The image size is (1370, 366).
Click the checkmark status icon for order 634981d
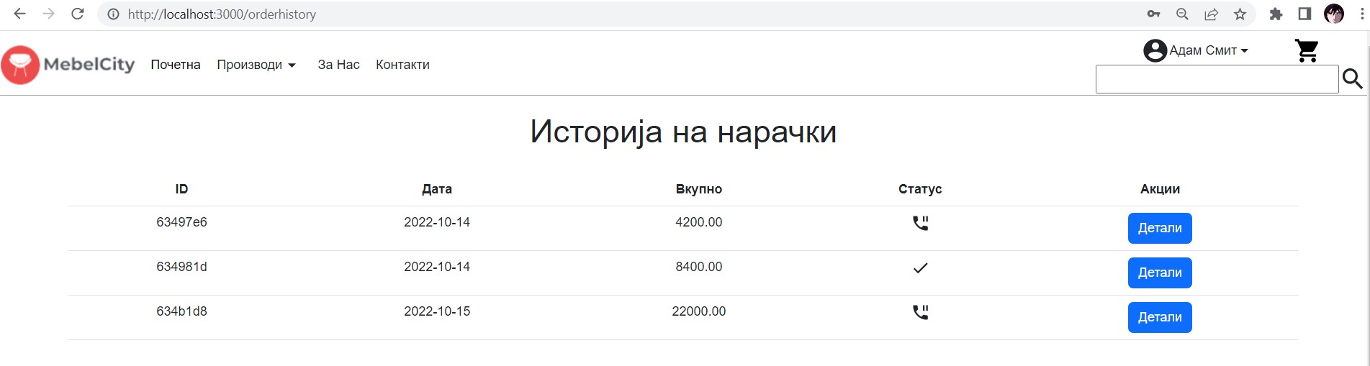click(920, 267)
